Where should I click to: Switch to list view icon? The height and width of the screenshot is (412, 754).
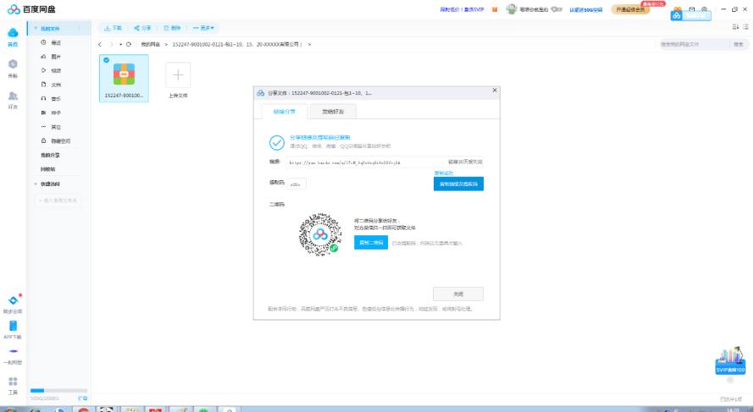(x=746, y=27)
